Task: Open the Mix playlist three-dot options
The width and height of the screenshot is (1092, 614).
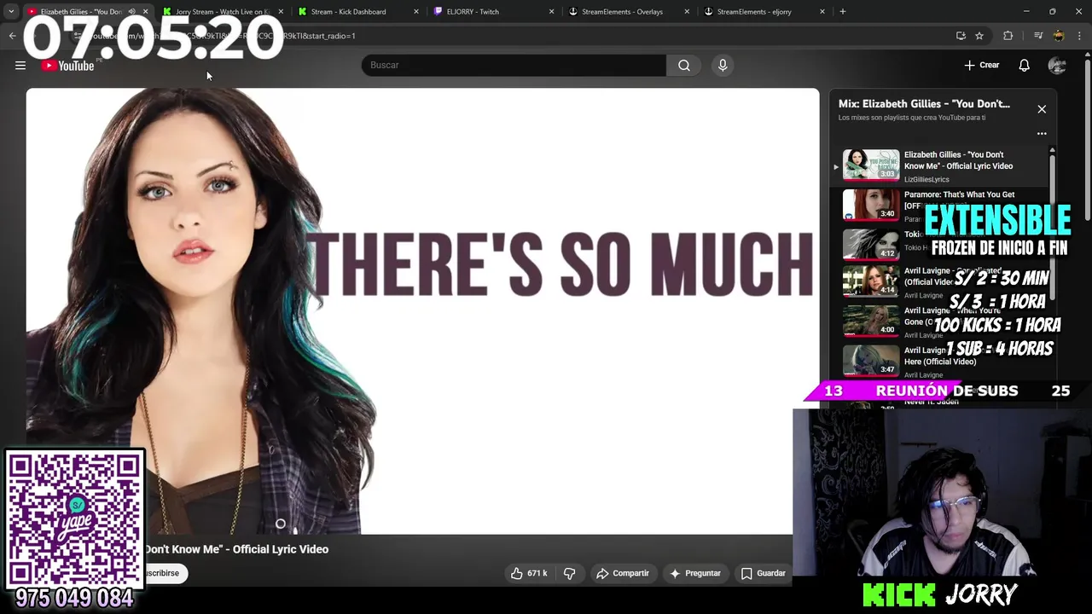Action: (1042, 133)
